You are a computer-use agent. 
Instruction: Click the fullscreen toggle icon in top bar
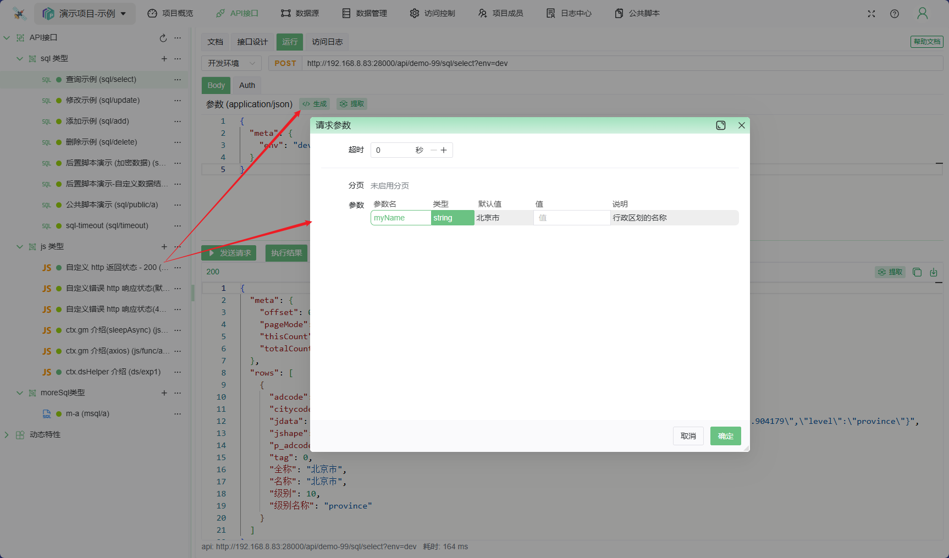click(871, 14)
